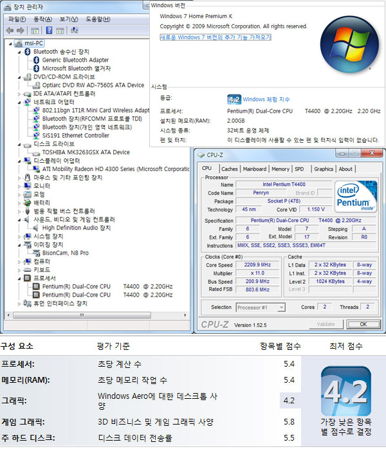Open the 동작(A) menu
This screenshot has height=449, width=386.
click(x=42, y=19)
